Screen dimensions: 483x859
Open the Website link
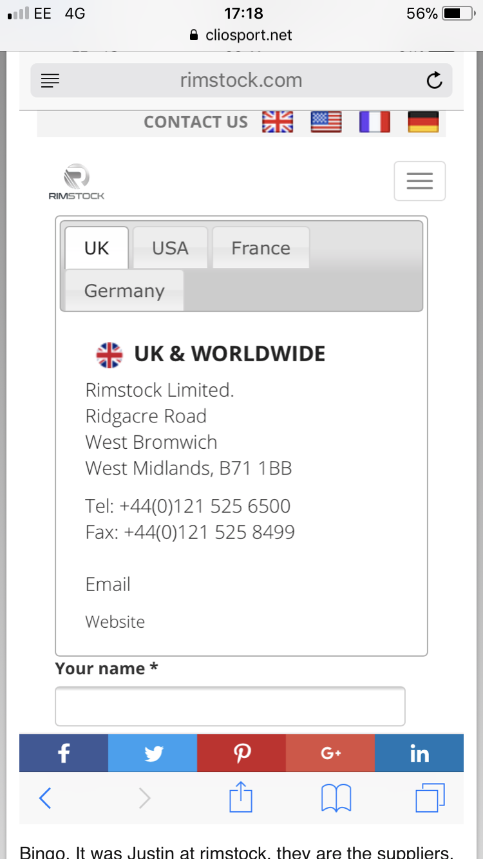[115, 621]
